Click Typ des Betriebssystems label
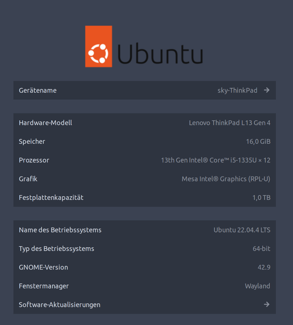This screenshot has height=325, width=293. (56, 249)
